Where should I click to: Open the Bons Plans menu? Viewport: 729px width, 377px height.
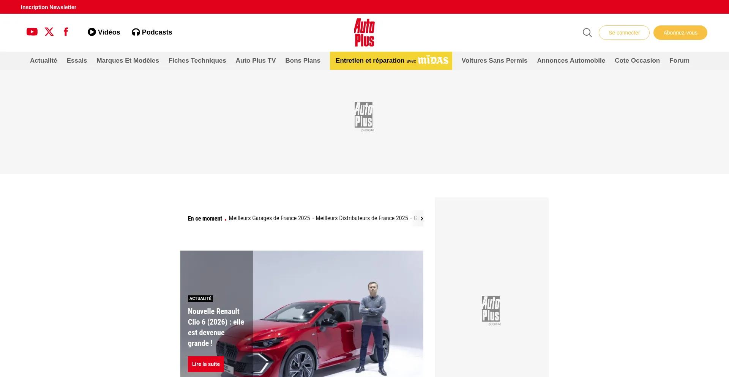[x=303, y=60]
